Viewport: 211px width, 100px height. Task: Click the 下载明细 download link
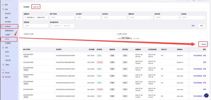[x=203, y=44]
